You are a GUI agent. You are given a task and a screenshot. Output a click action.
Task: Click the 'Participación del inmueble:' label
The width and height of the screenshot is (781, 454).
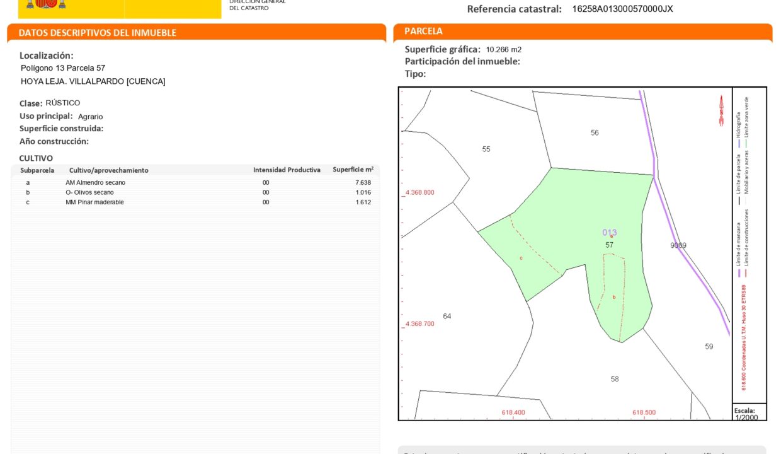click(462, 62)
